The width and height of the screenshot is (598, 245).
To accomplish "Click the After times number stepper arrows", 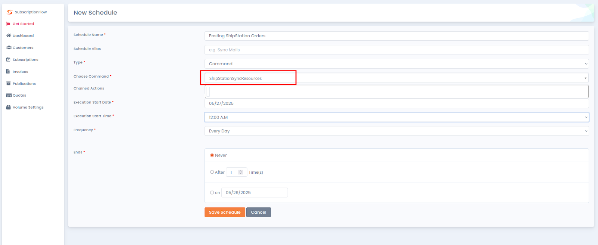I will pyautogui.click(x=241, y=172).
